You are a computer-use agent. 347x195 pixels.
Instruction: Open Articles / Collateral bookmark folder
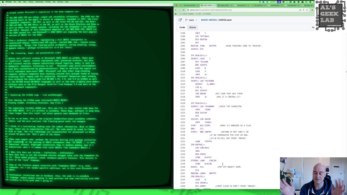pos(187,14)
